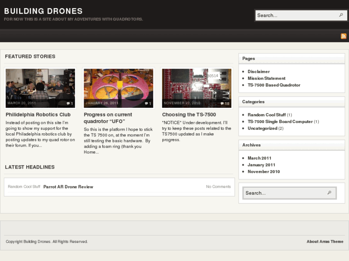Click the Latest Headlines heading
Screen dimensions: 349x261
pyautogui.click(x=30, y=167)
